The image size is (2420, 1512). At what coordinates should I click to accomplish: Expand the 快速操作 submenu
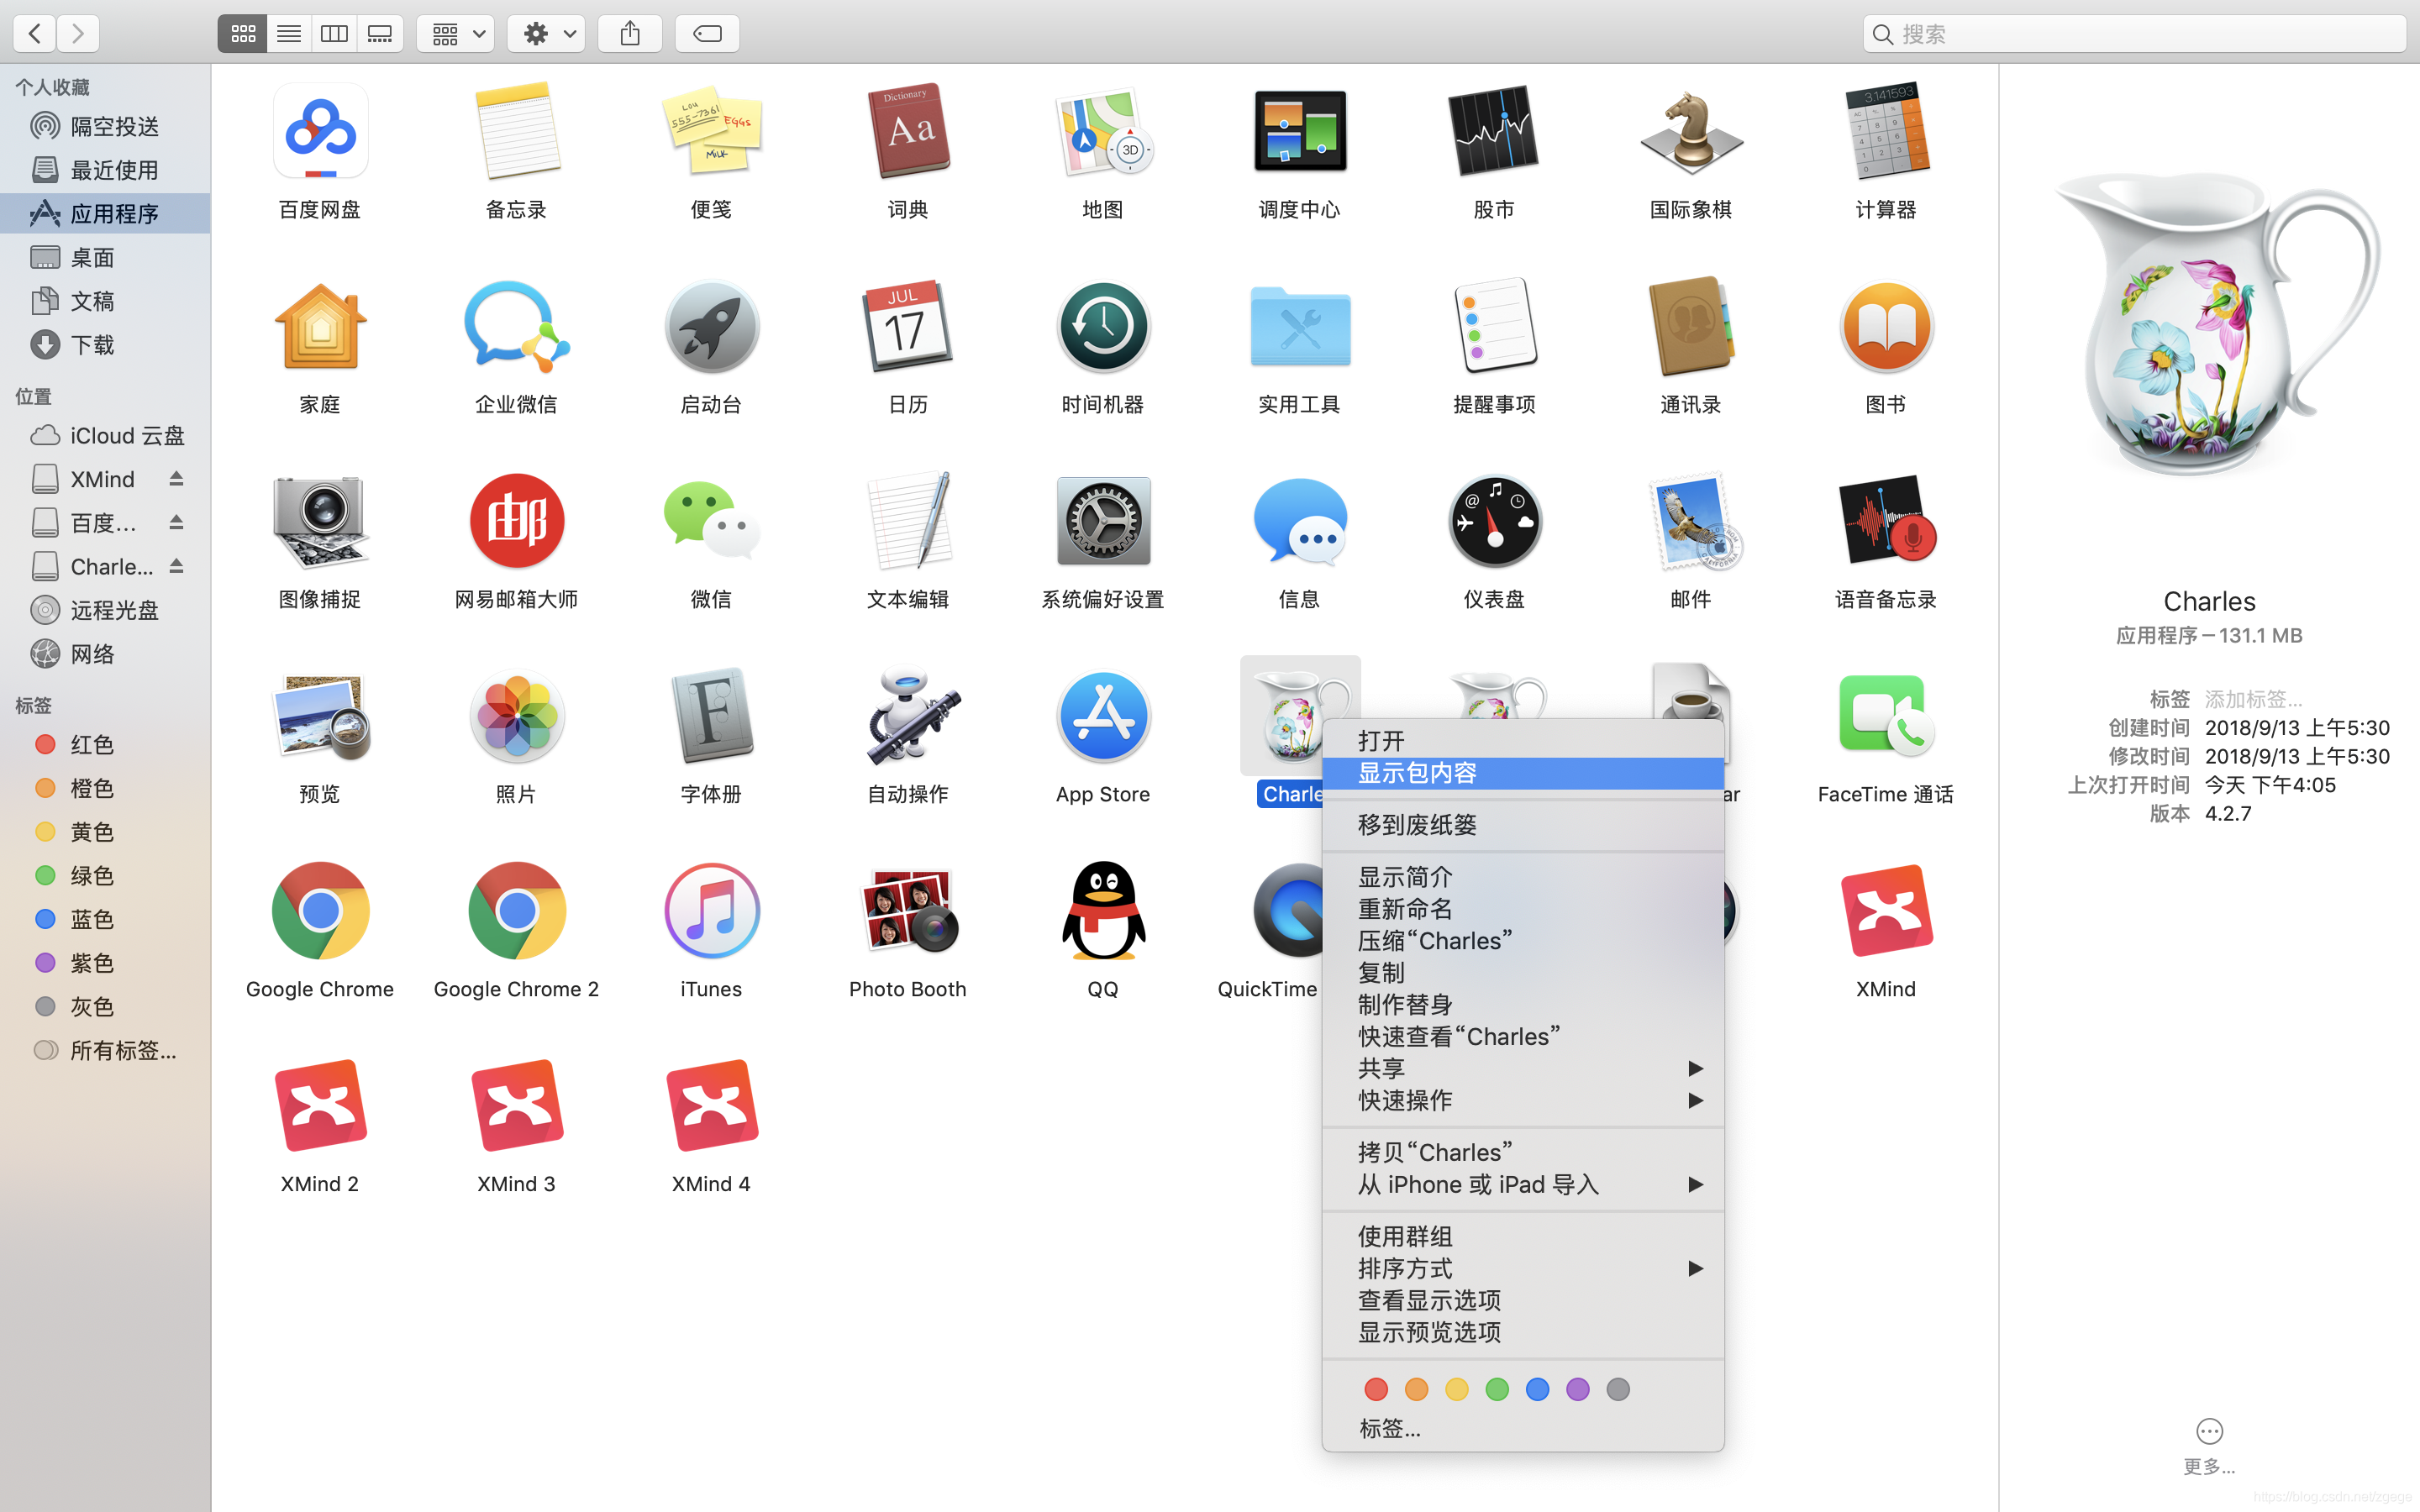[1523, 1100]
